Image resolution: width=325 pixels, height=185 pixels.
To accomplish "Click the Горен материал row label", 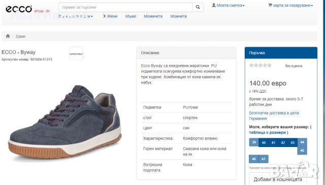I will pos(158,149).
